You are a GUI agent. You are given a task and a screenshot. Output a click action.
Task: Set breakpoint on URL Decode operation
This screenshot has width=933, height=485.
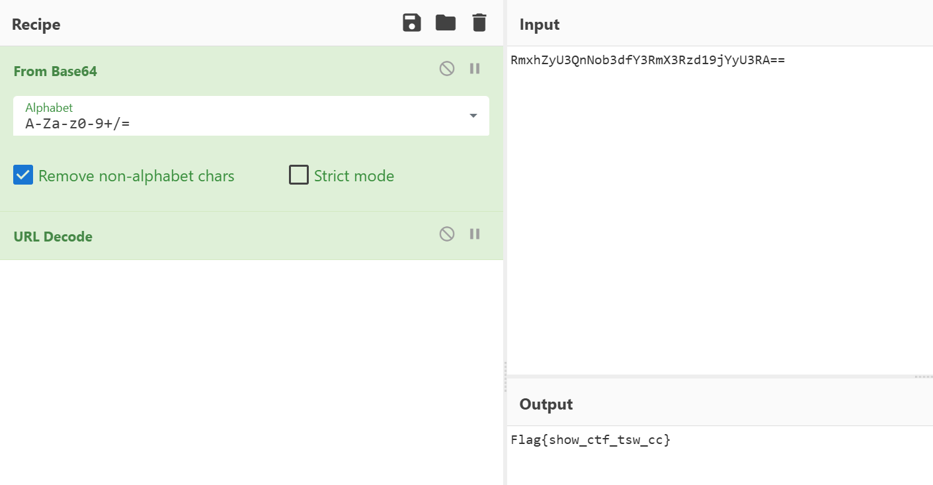(x=475, y=234)
